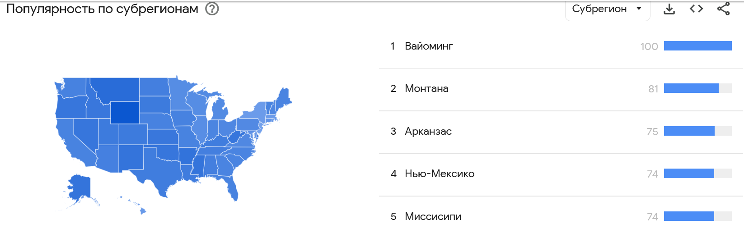Click Alaska on the map
This screenshot has height=238, width=744.
(x=80, y=186)
